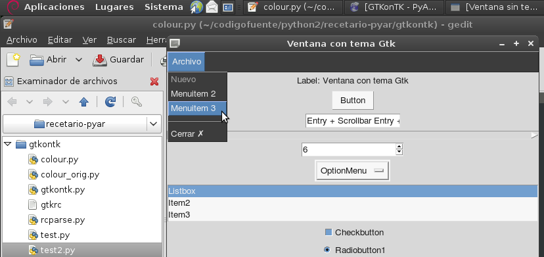Click the spinbox field showing 6

pyautogui.click(x=349, y=150)
